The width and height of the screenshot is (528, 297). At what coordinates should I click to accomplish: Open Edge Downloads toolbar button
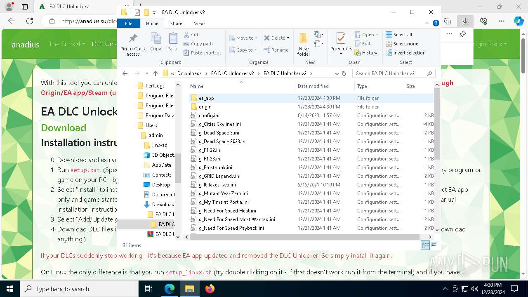(x=465, y=21)
